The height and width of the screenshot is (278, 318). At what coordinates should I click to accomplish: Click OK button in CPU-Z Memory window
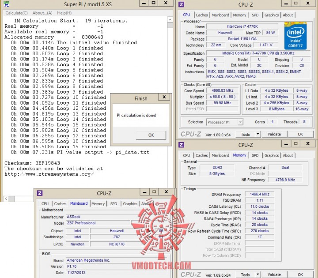coord(300,275)
